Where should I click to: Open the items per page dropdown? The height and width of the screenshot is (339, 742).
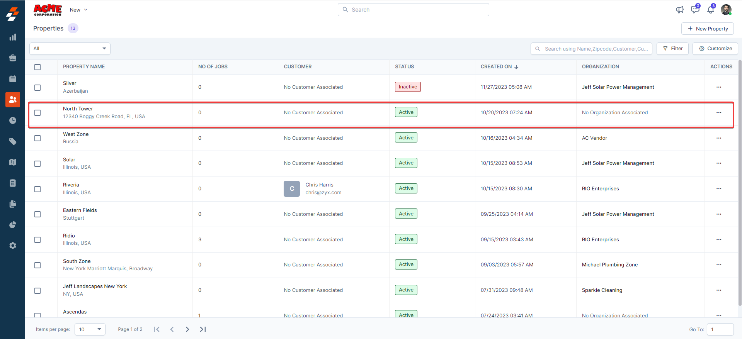(90, 329)
